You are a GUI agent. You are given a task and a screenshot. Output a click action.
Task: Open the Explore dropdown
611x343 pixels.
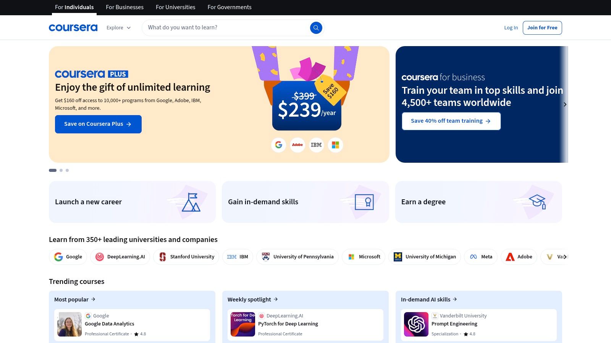[x=118, y=27]
